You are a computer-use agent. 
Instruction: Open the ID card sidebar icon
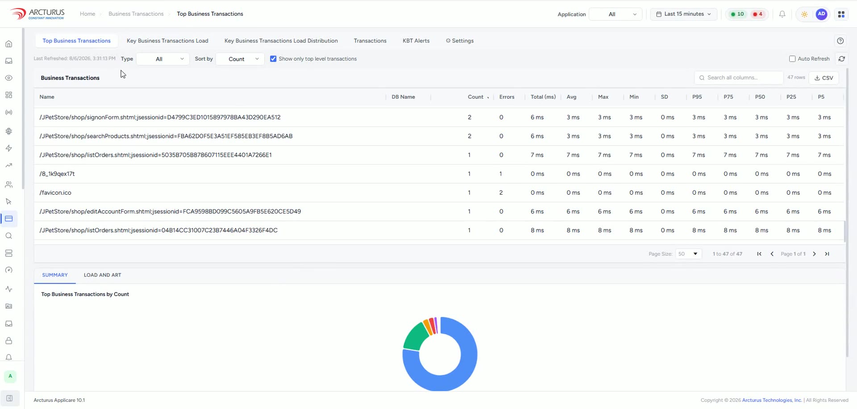[x=8, y=306]
